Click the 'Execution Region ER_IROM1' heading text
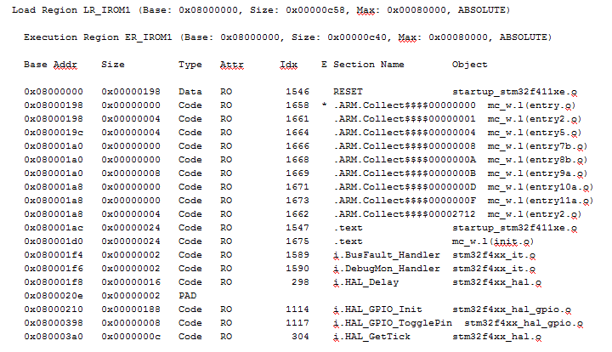612x352 pixels. [98, 37]
